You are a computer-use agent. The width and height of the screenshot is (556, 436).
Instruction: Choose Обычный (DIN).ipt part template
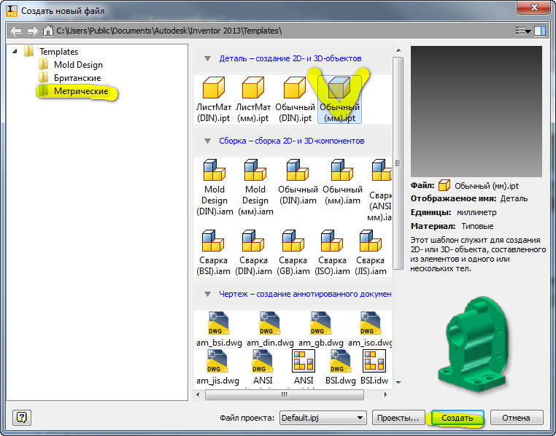click(295, 100)
